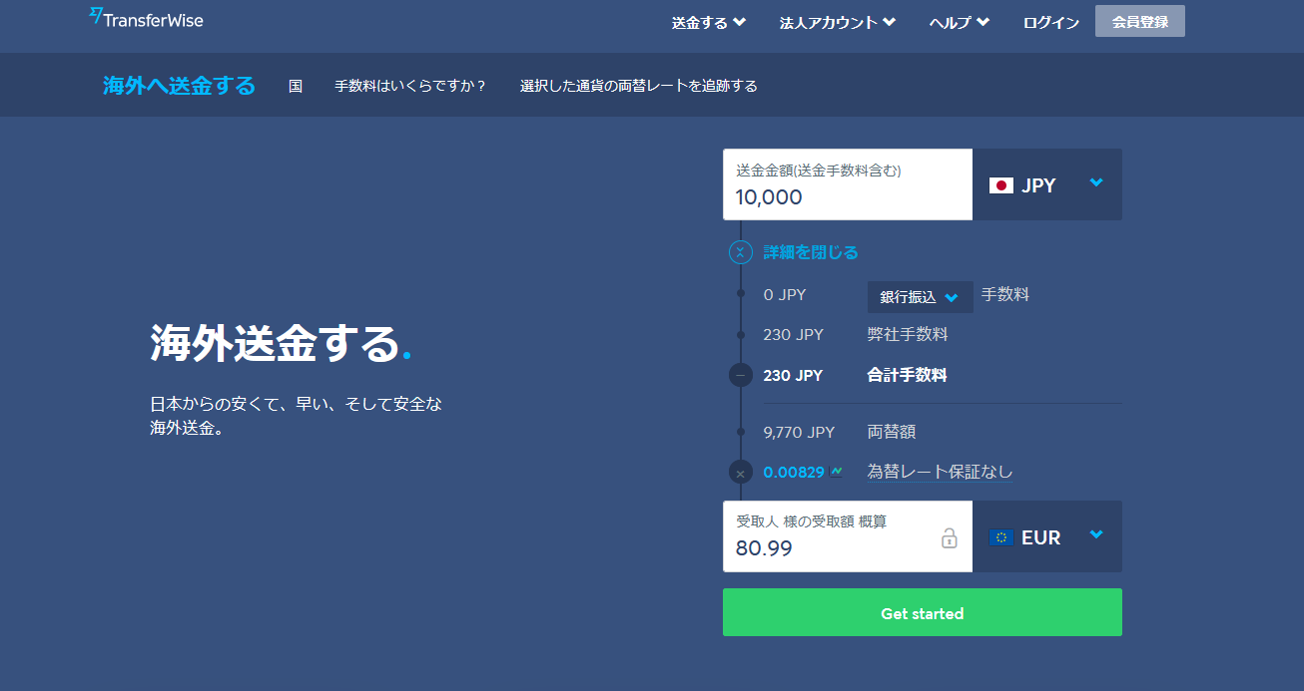Click the EU flag icon

[x=1000, y=537]
